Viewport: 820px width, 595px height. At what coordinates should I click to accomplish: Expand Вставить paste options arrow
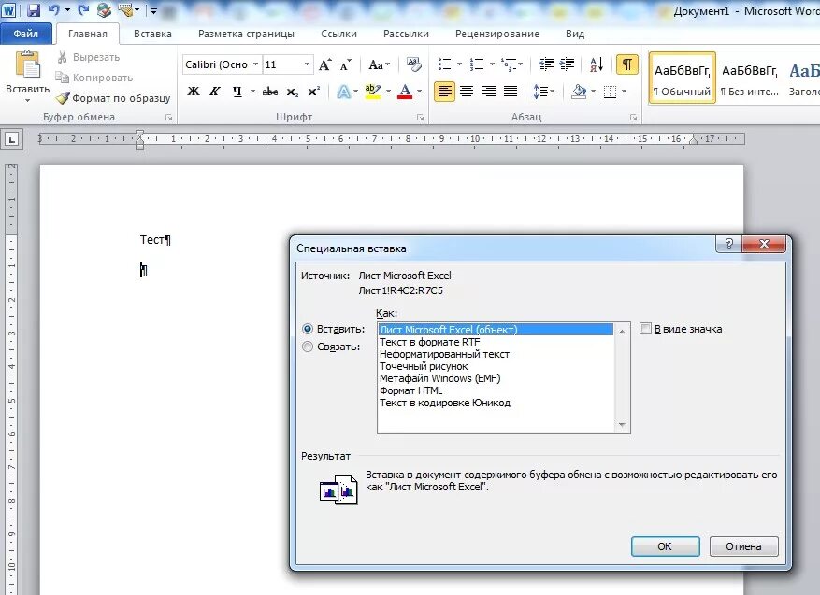point(27,100)
